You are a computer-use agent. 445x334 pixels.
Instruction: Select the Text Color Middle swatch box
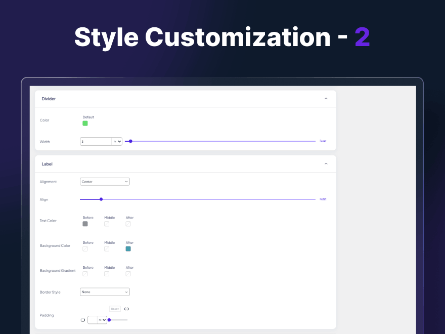[x=107, y=224]
